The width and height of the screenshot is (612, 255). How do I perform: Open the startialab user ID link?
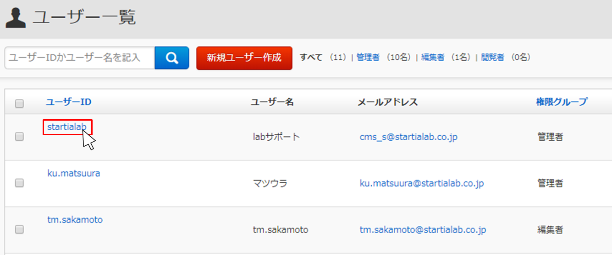click(67, 127)
